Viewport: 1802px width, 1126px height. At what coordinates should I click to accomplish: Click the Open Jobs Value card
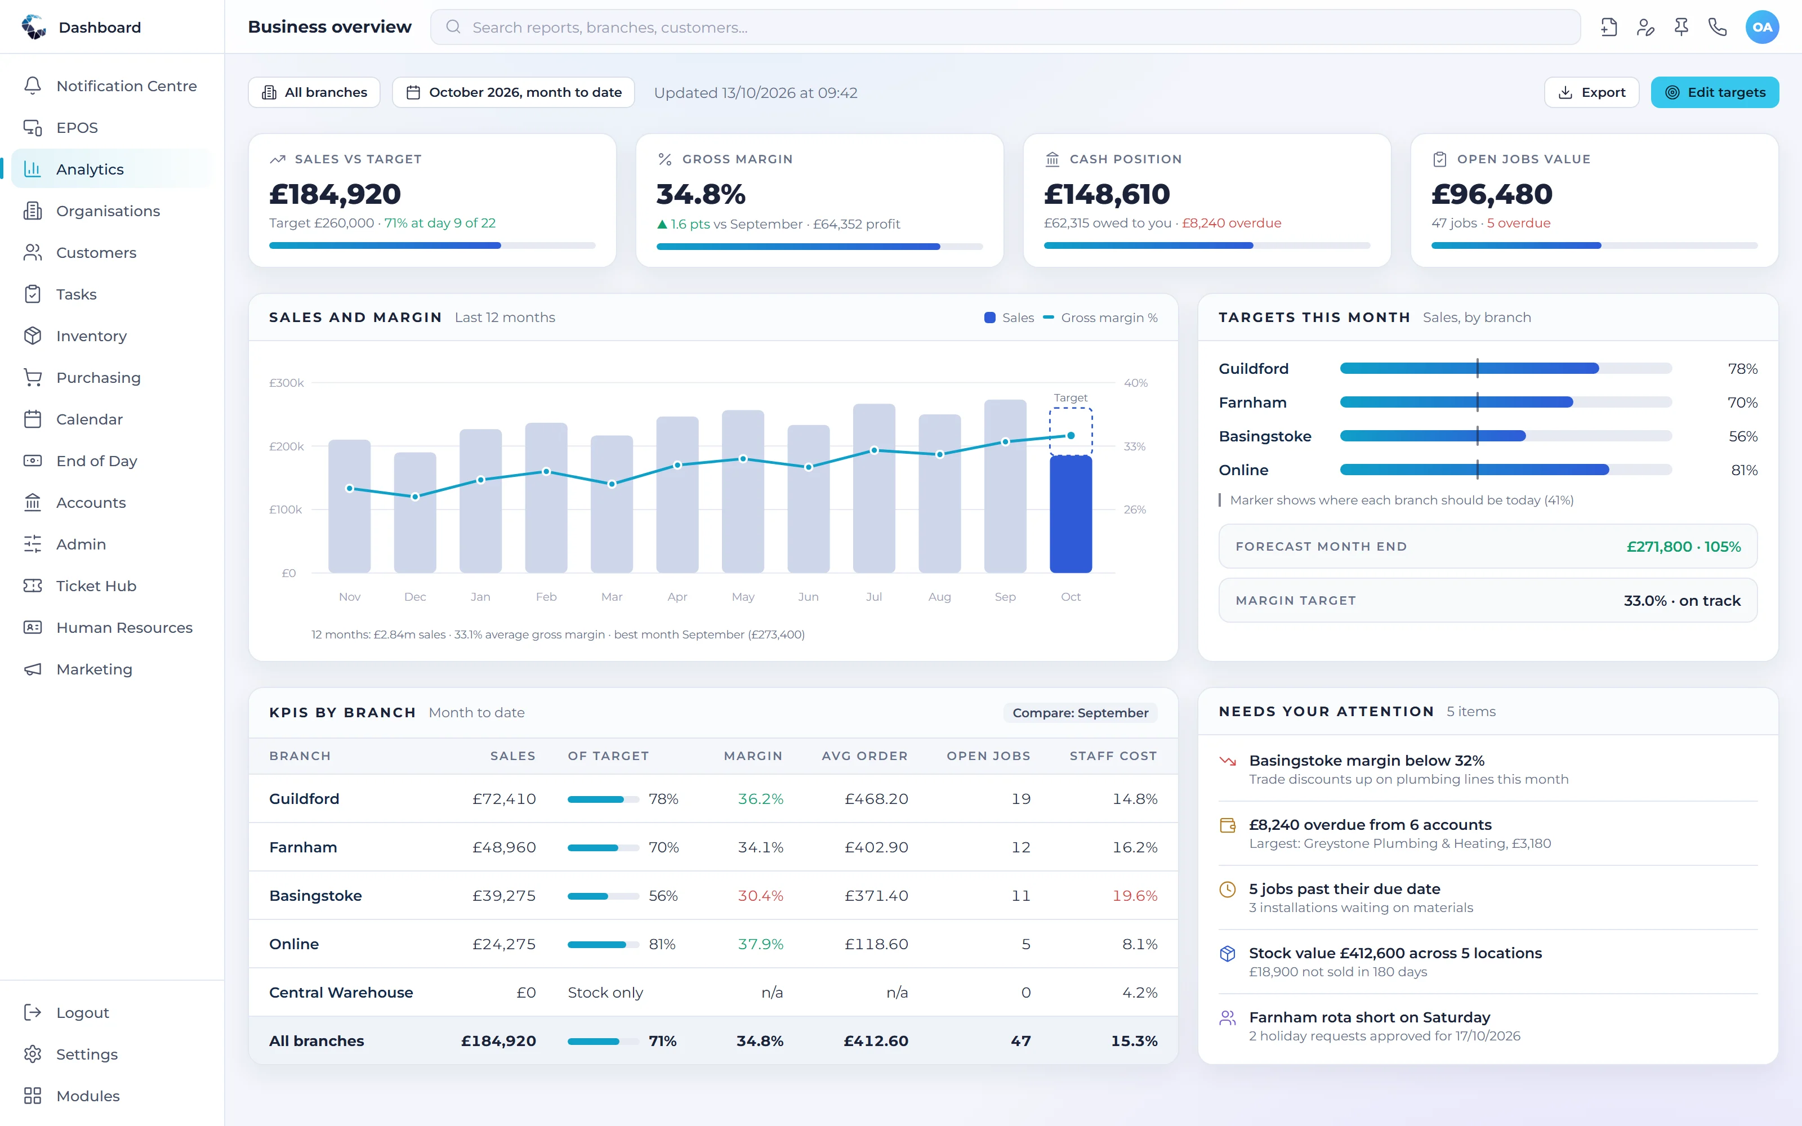click(1594, 200)
